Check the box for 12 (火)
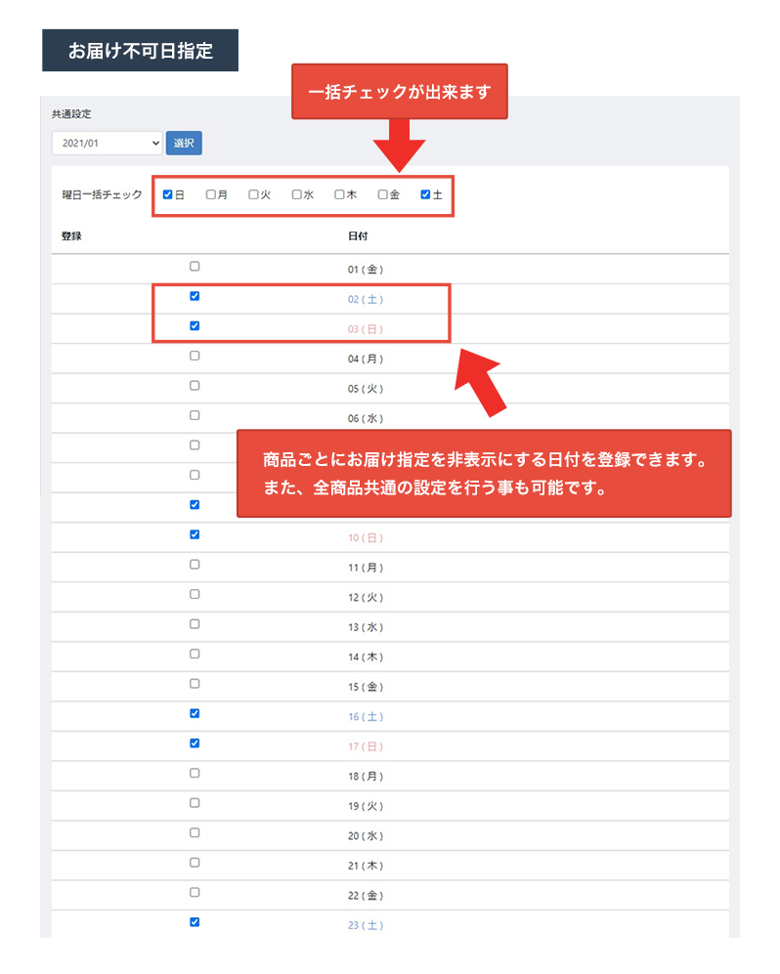This screenshot has width=780, height=974. (x=195, y=594)
